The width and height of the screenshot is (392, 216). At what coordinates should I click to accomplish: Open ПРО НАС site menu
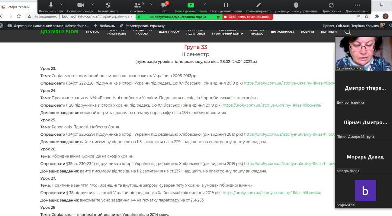point(92,32)
